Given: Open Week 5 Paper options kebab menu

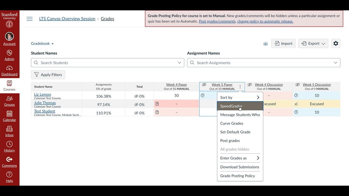Looking at the screenshot, I should tap(240, 87).
